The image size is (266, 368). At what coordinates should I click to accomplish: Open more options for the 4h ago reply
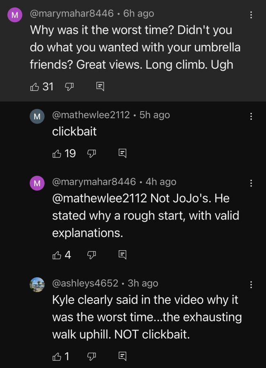click(251, 183)
